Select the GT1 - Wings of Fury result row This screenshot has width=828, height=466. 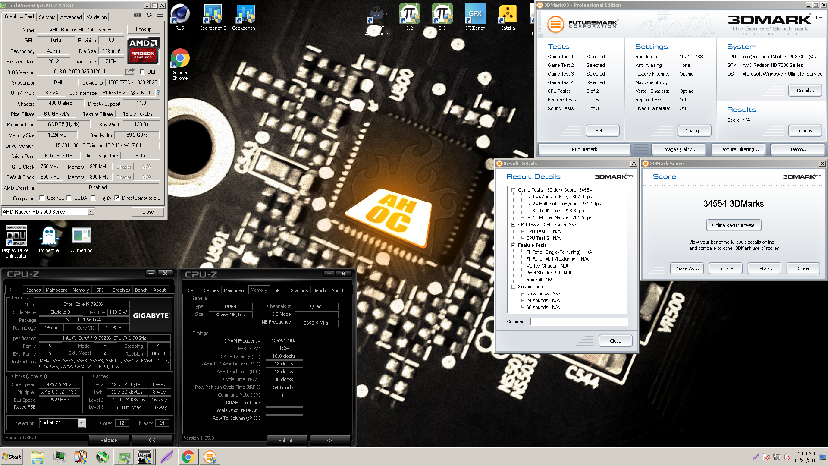pyautogui.click(x=559, y=197)
